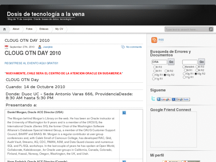
Task: Open the Juanjinio author link
Action: [x=48, y=47]
